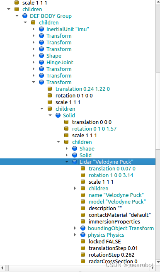Click the cube icon beside translation 0 0.07 0
This screenshot has height=272, width=160.
tap(83, 168)
